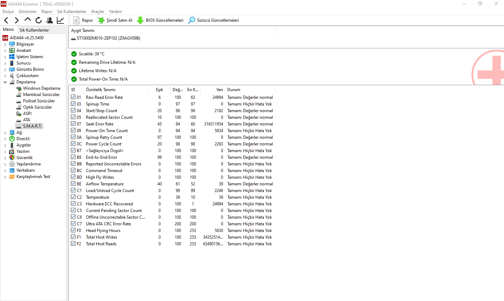Sort by the Öznitelik Tanımı column header
Image resolution: width=504 pixels, height=301 pixels.
click(116, 90)
